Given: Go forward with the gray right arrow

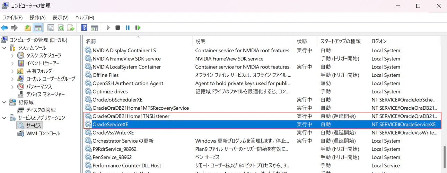Looking at the screenshot, I should click(x=14, y=28).
